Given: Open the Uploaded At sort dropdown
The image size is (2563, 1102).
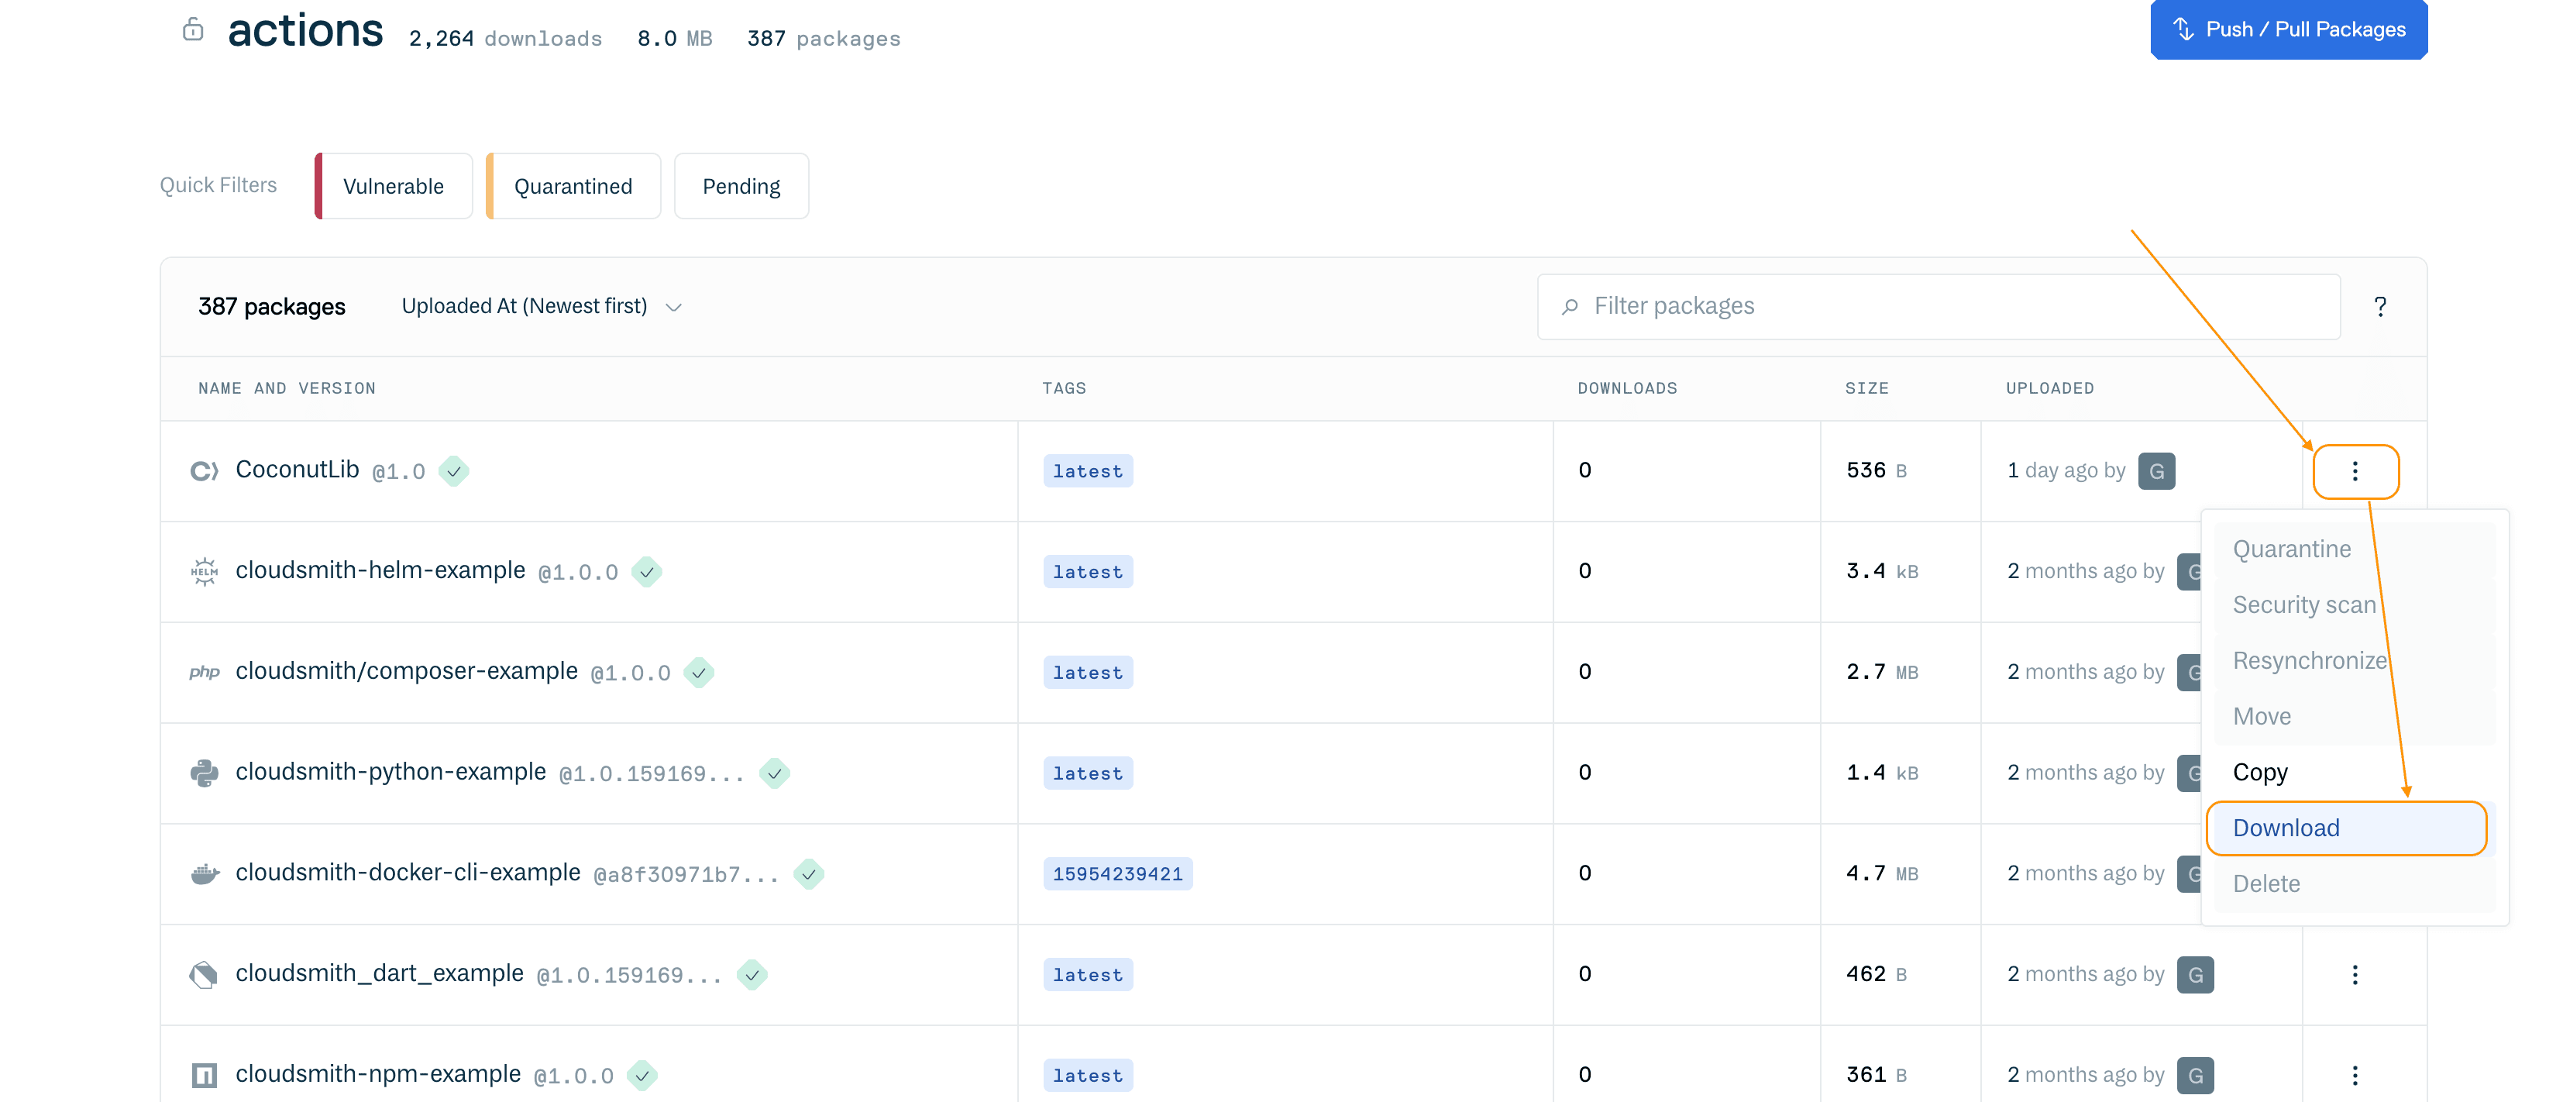Looking at the screenshot, I should click(x=540, y=305).
